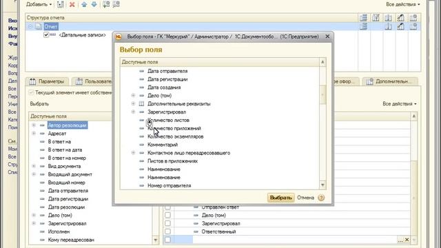Switch to Параметры tab
The image size is (441, 248).
pyautogui.click(x=47, y=81)
